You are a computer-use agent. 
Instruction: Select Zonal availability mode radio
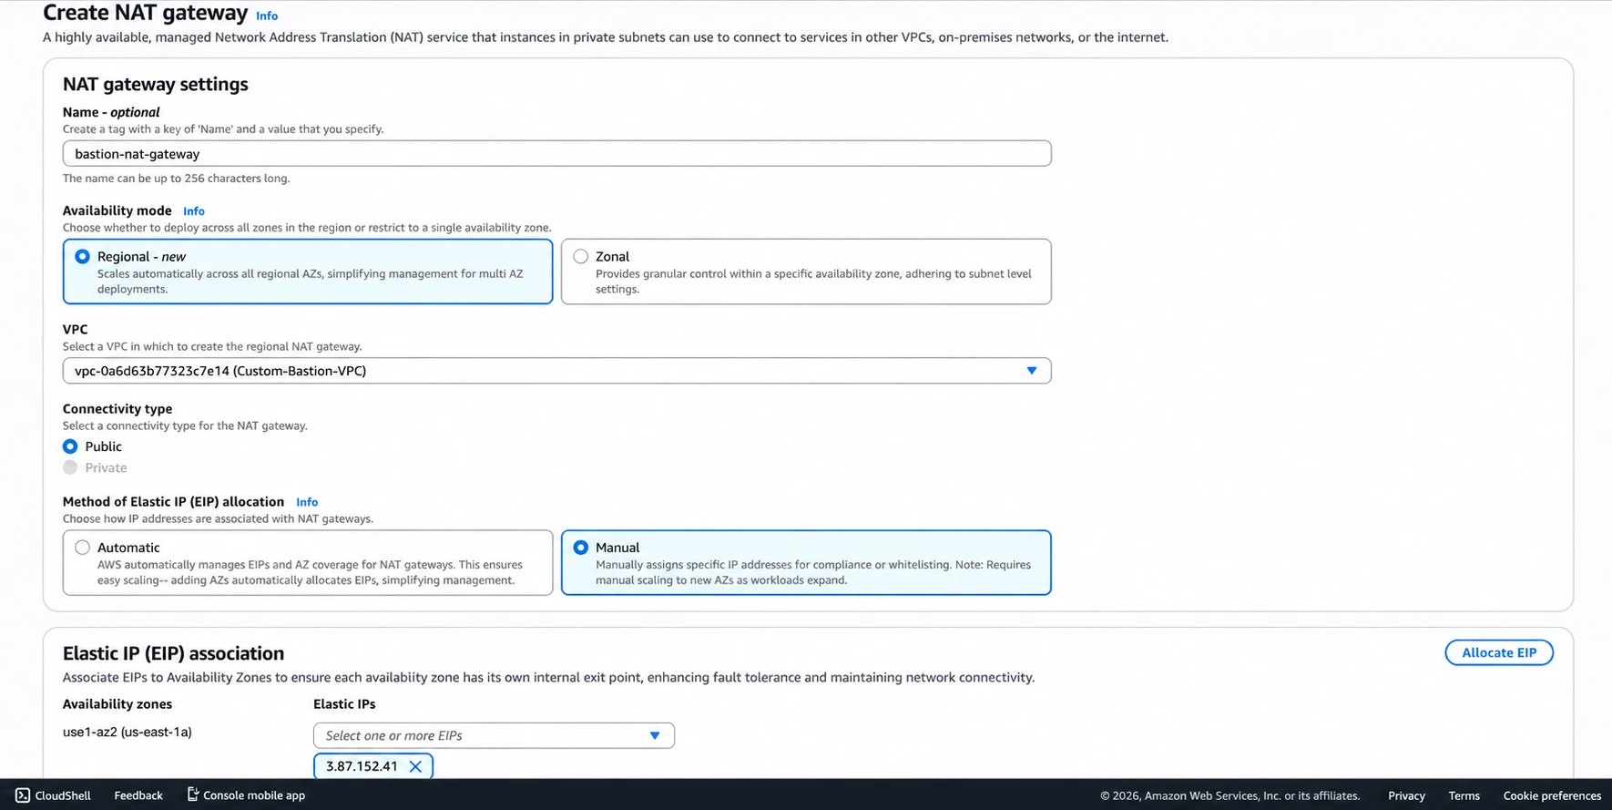tap(581, 257)
